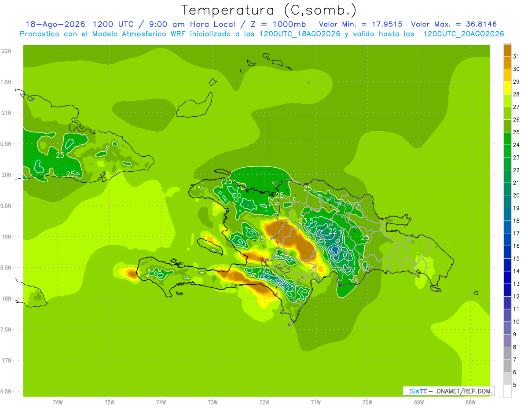Click the '21N' latitude axis label
Viewport: 528px width, 408px height.
coord(7,113)
